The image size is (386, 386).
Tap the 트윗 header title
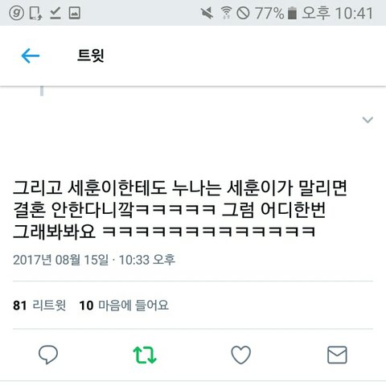pos(91,55)
